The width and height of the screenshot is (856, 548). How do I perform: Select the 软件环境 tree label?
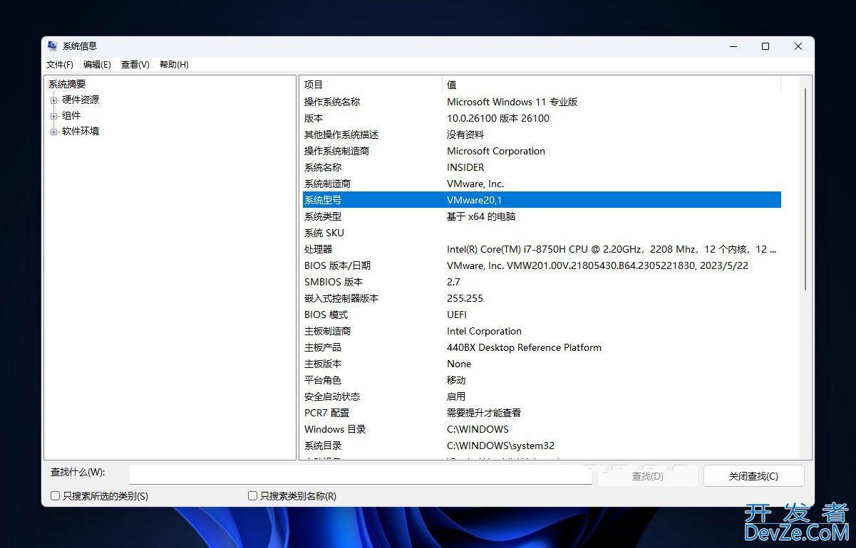pyautogui.click(x=81, y=132)
